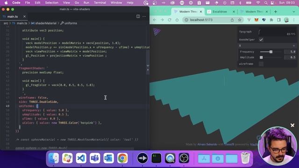Open Google Chrome from the Dock

122,158
